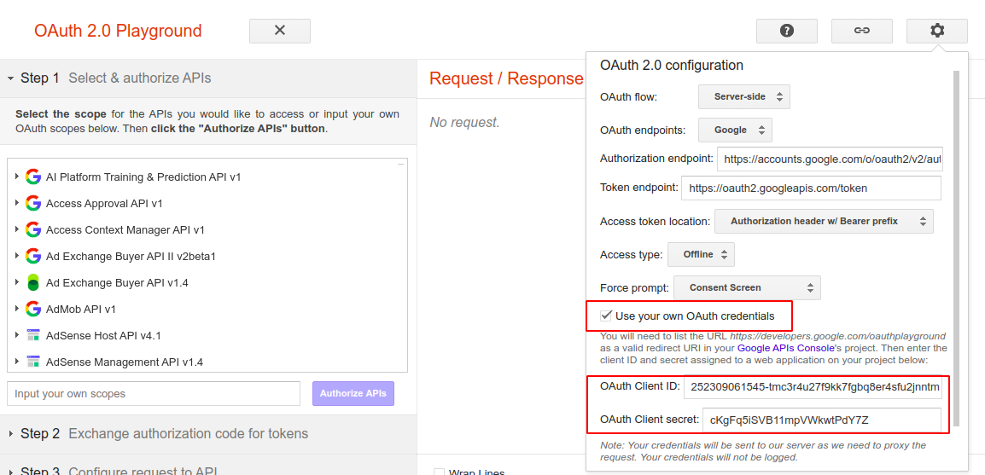Click the Authorization endpoint field
Viewport: 985px width, 475px height.
click(x=830, y=159)
